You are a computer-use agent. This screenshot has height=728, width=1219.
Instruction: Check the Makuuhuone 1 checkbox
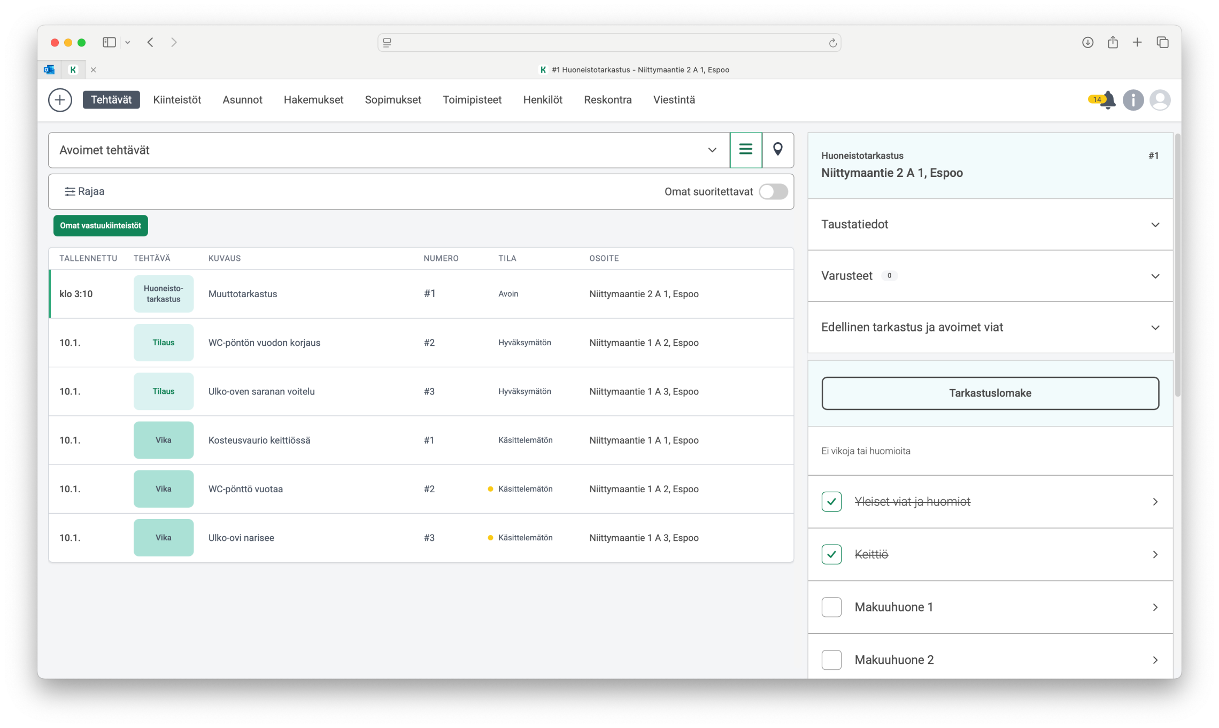(831, 607)
